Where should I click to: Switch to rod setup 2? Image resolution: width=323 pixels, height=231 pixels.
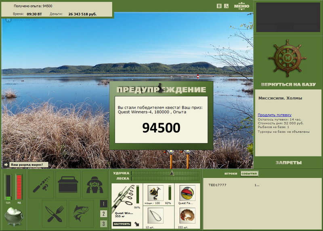(x=104, y=214)
